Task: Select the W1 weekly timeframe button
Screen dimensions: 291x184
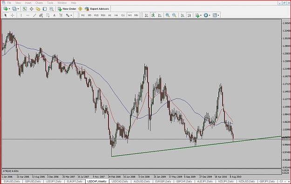Action: click(x=130, y=15)
